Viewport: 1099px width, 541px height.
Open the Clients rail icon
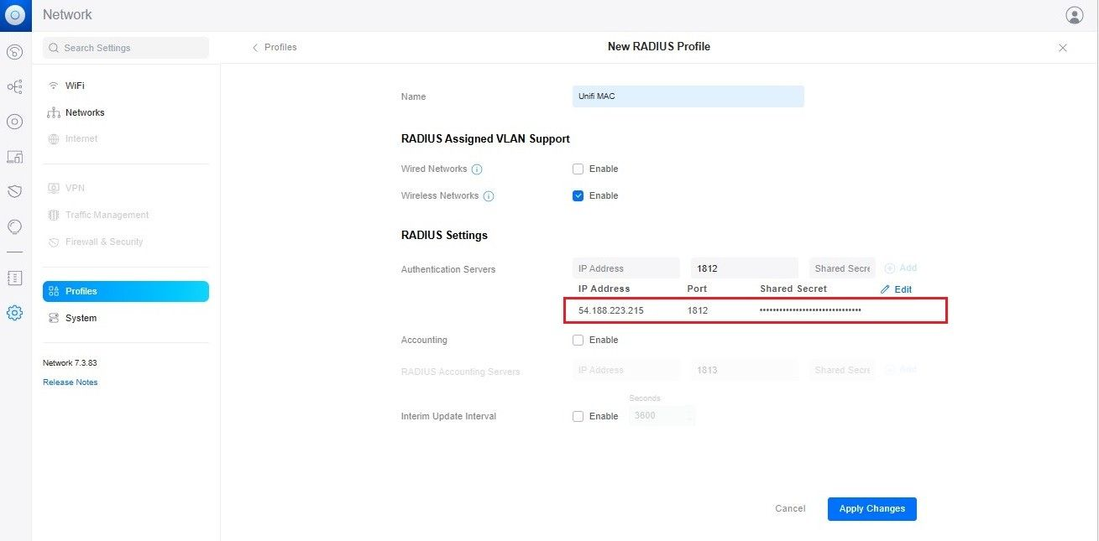(14, 157)
